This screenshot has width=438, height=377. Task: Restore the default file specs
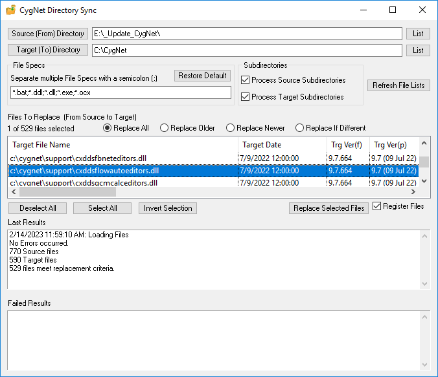(x=202, y=76)
